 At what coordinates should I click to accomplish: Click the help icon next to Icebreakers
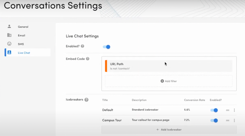pyautogui.click(x=86, y=100)
